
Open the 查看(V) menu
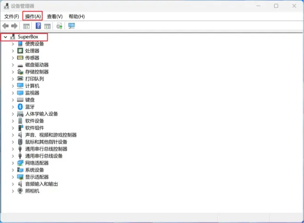click(55, 17)
